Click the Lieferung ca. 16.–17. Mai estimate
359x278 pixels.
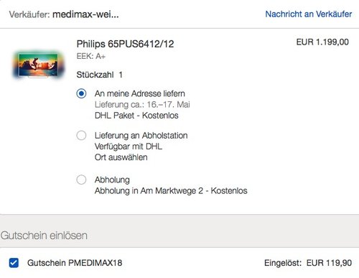click(x=142, y=104)
